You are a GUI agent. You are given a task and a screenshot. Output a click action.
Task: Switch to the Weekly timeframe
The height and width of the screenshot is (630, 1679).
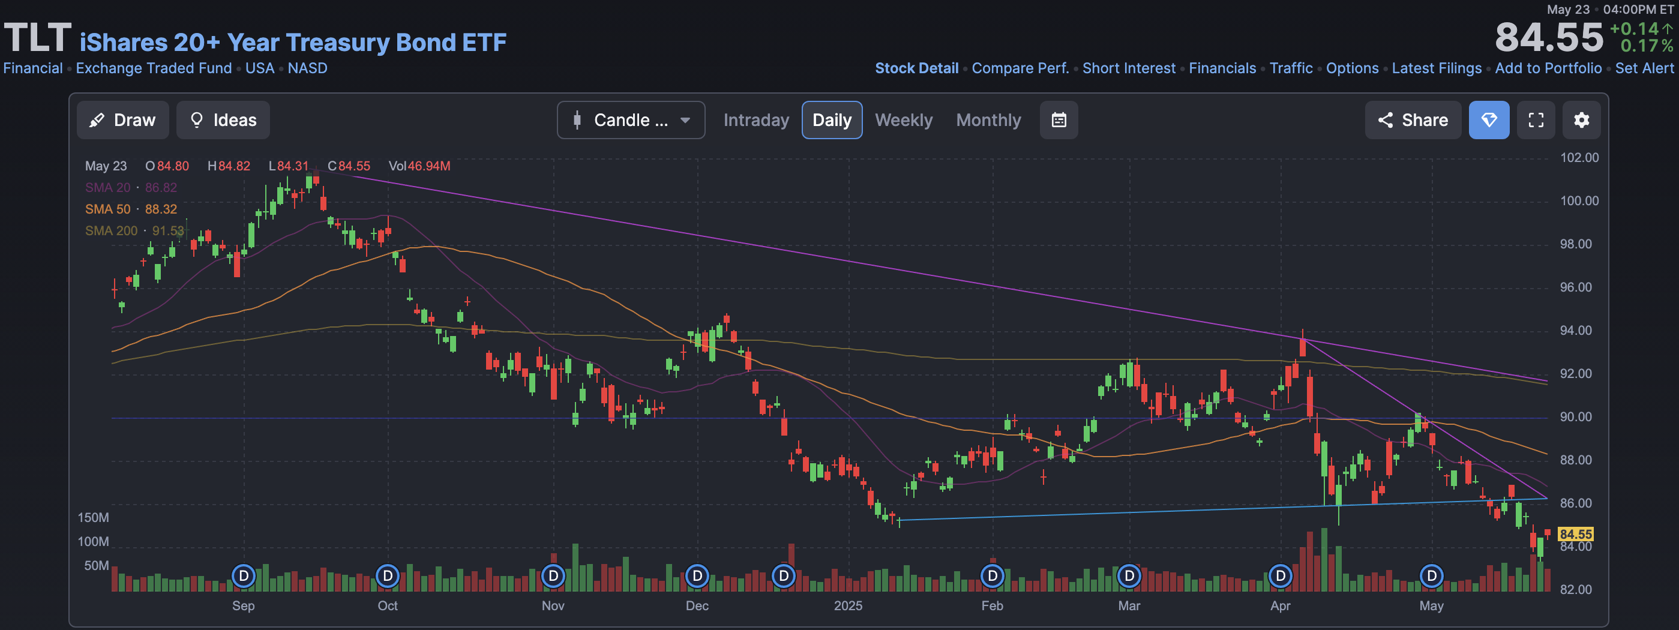pyautogui.click(x=903, y=120)
